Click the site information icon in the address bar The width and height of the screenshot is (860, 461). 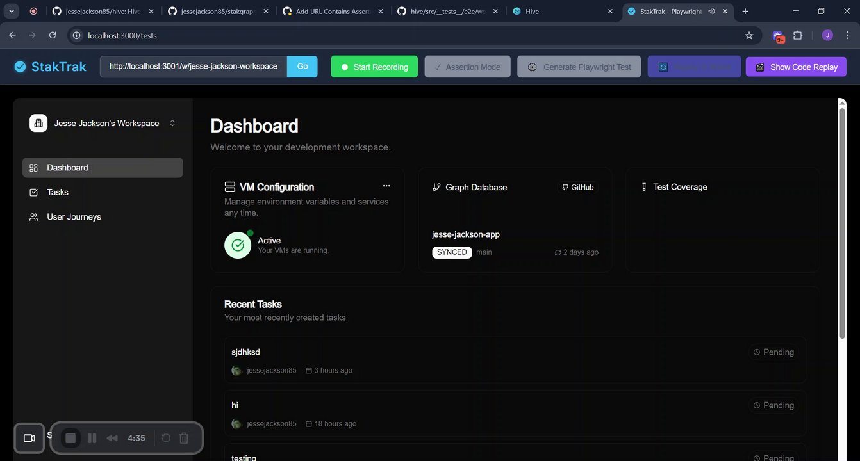77,35
